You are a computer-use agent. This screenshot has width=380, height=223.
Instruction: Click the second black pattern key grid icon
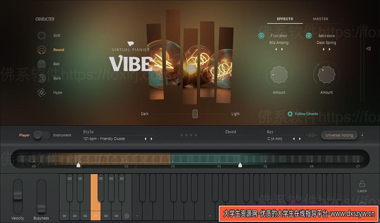(80, 179)
